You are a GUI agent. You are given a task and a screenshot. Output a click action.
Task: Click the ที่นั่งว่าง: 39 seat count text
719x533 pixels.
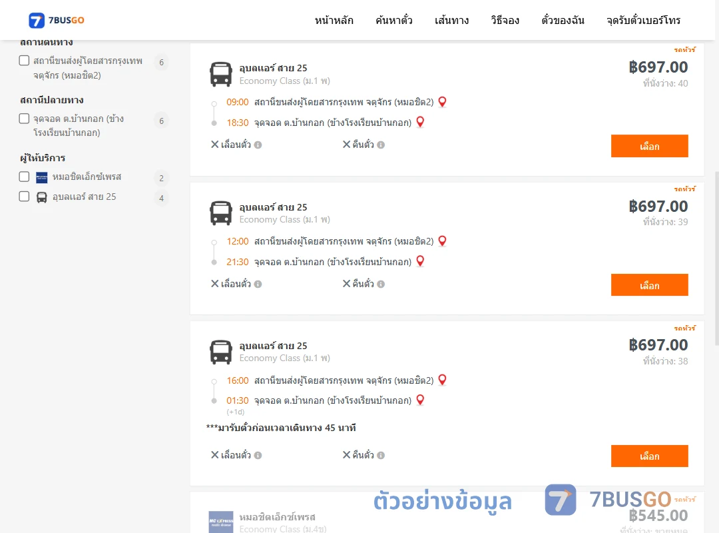pyautogui.click(x=665, y=223)
